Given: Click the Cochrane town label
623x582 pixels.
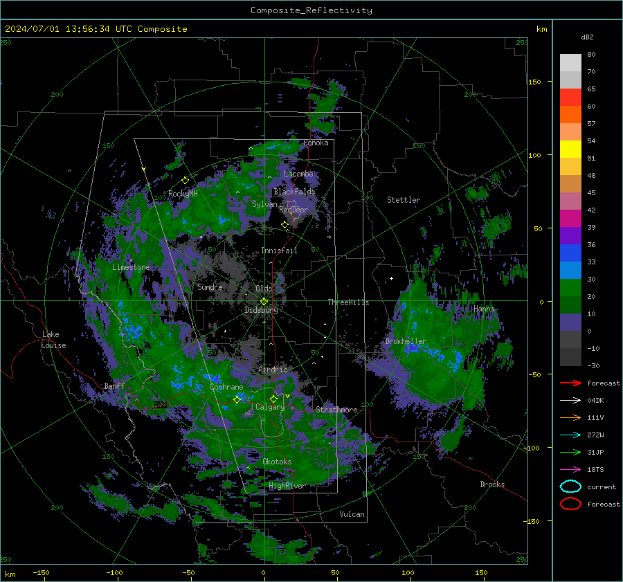Looking at the screenshot, I should pos(226,387).
